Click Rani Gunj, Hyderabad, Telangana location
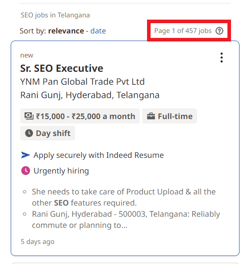The height and width of the screenshot is (264, 248). [x=90, y=95]
